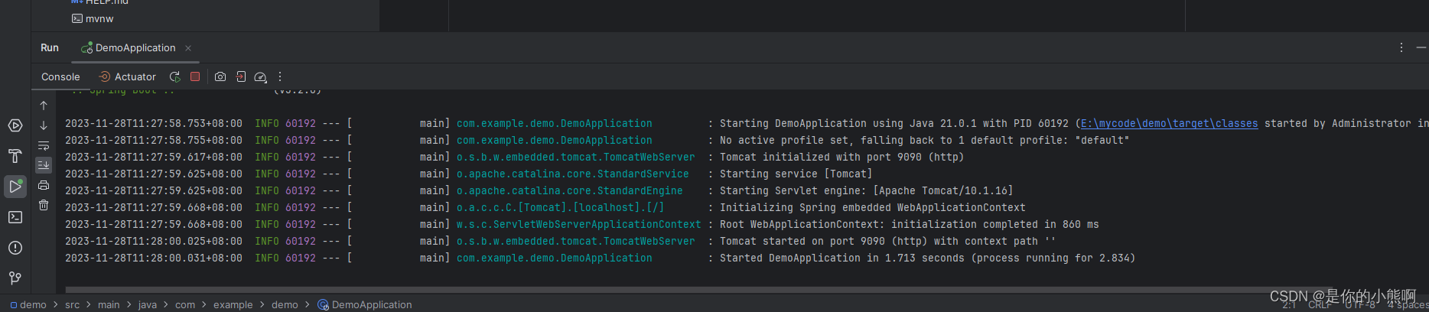Open the Git tool window icon
Screen dimensions: 1429x312
click(x=15, y=278)
